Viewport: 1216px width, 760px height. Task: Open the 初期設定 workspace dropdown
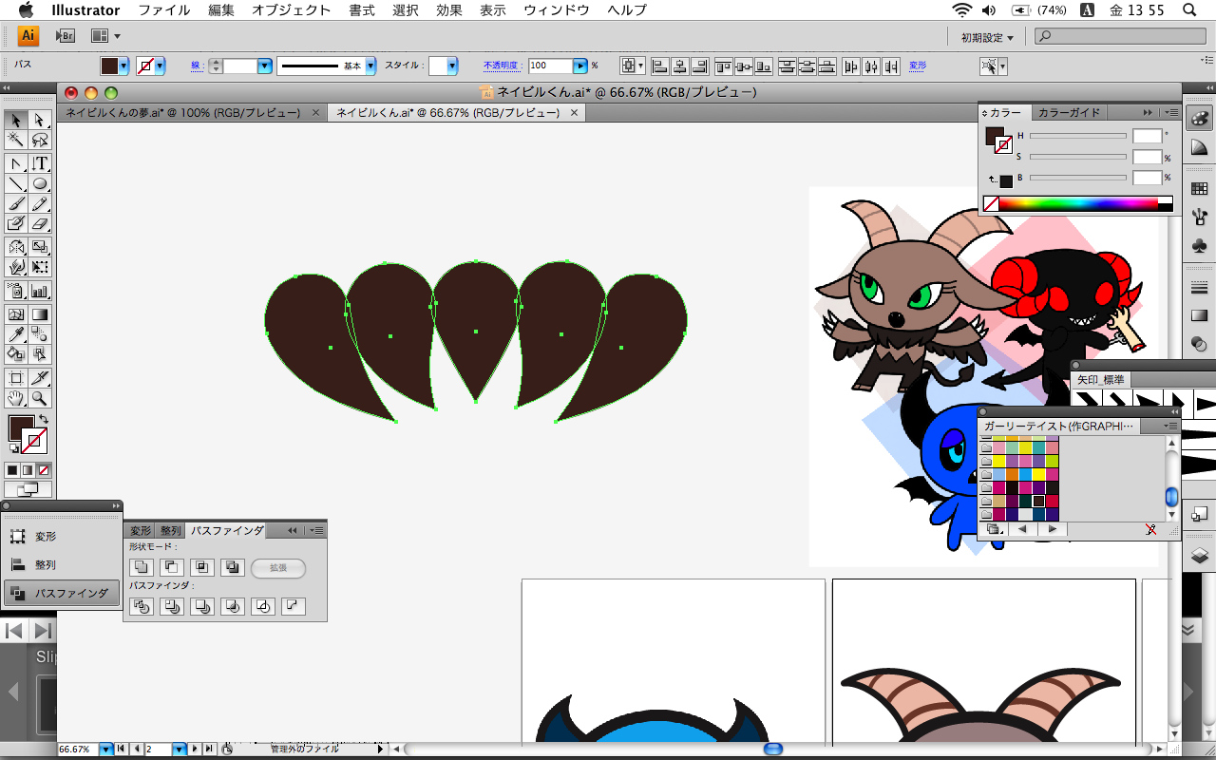coord(987,37)
